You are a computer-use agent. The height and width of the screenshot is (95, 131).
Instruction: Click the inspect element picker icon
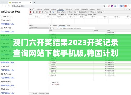30,9
